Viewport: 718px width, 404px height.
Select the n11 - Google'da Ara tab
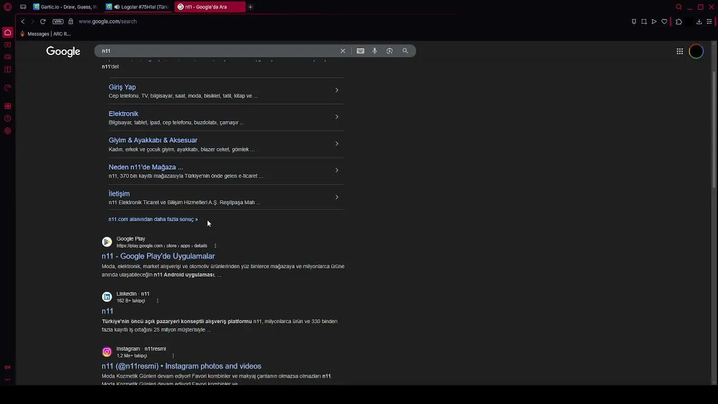210,7
